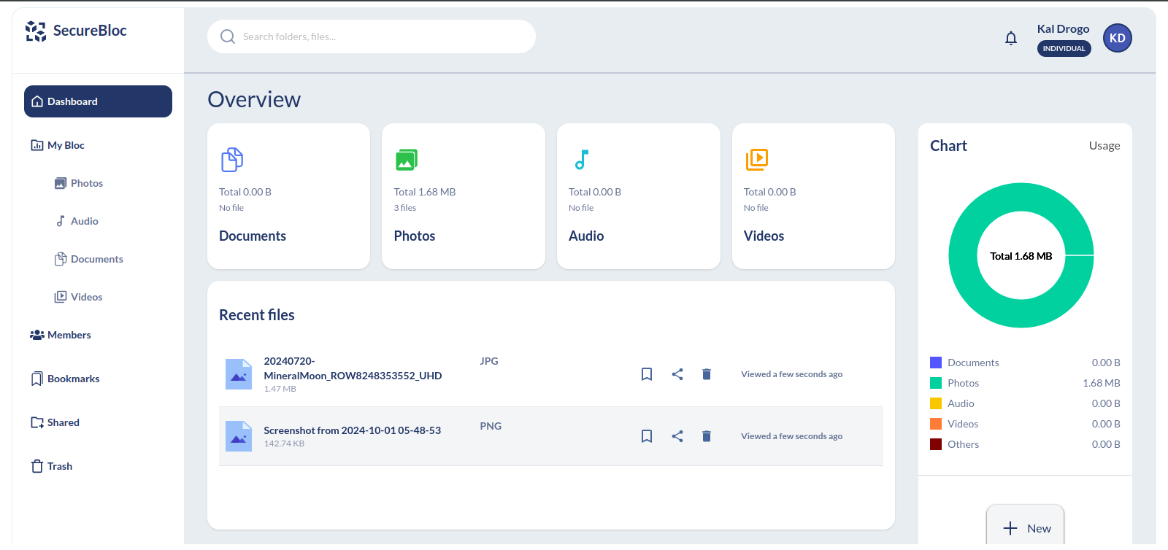Screen dimensions: 1168x550
Task: Expand the My Bloc sidebar section
Action: [x=66, y=145]
